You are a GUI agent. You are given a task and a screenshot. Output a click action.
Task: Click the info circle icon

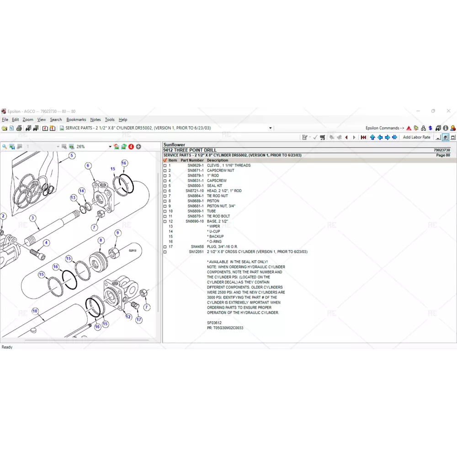coord(445,128)
